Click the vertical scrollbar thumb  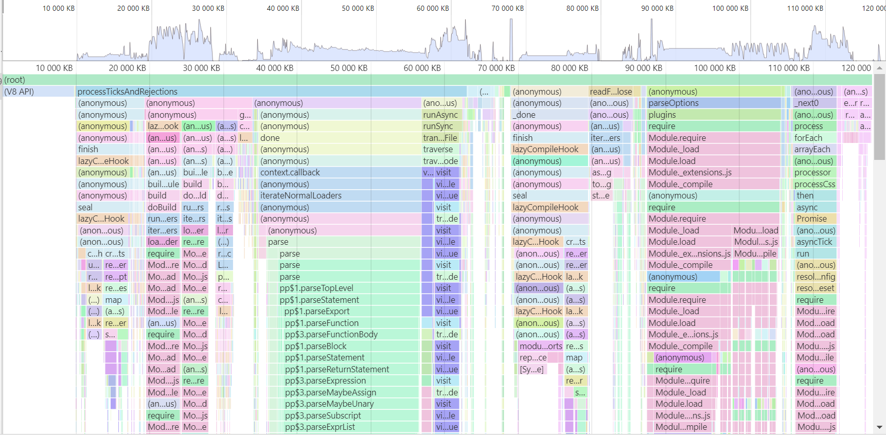click(x=879, y=117)
